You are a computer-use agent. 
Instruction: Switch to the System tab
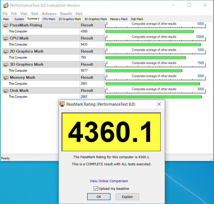click(19, 19)
